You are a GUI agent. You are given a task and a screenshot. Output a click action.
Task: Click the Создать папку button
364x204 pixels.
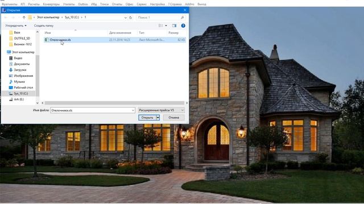pos(44,25)
